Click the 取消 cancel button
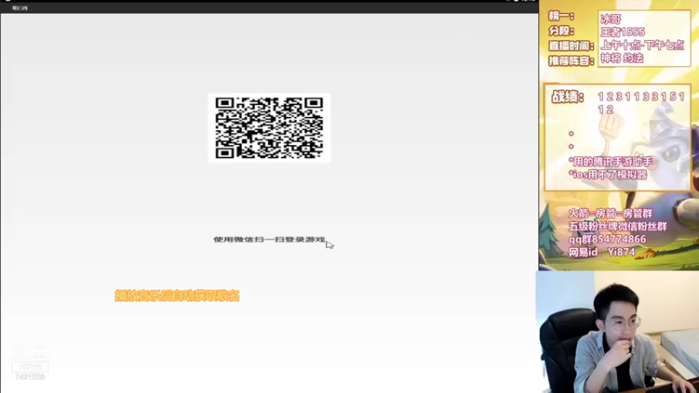 point(19,8)
